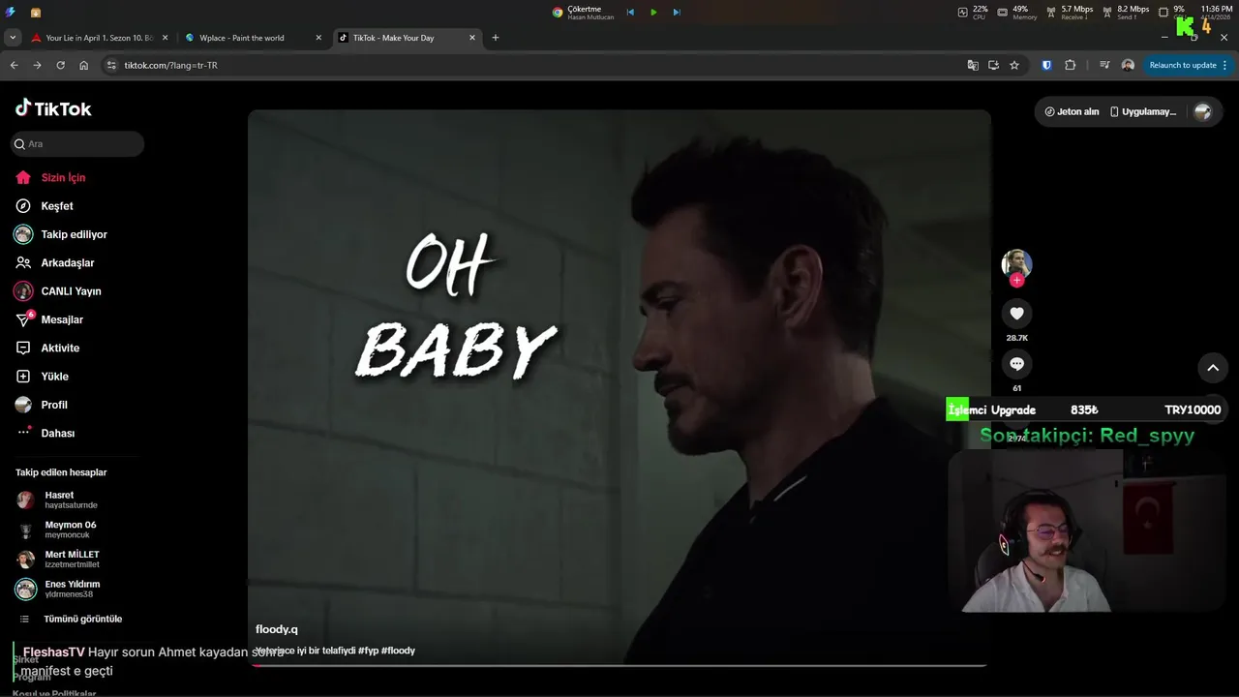Image resolution: width=1239 pixels, height=697 pixels.
Task: Go forward in browser history
Action: (37, 65)
